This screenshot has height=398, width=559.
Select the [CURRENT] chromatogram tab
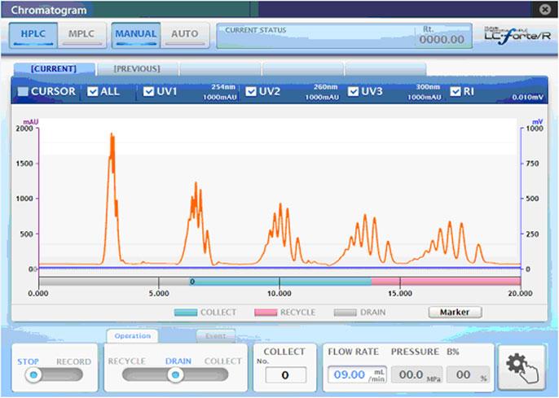click(54, 68)
